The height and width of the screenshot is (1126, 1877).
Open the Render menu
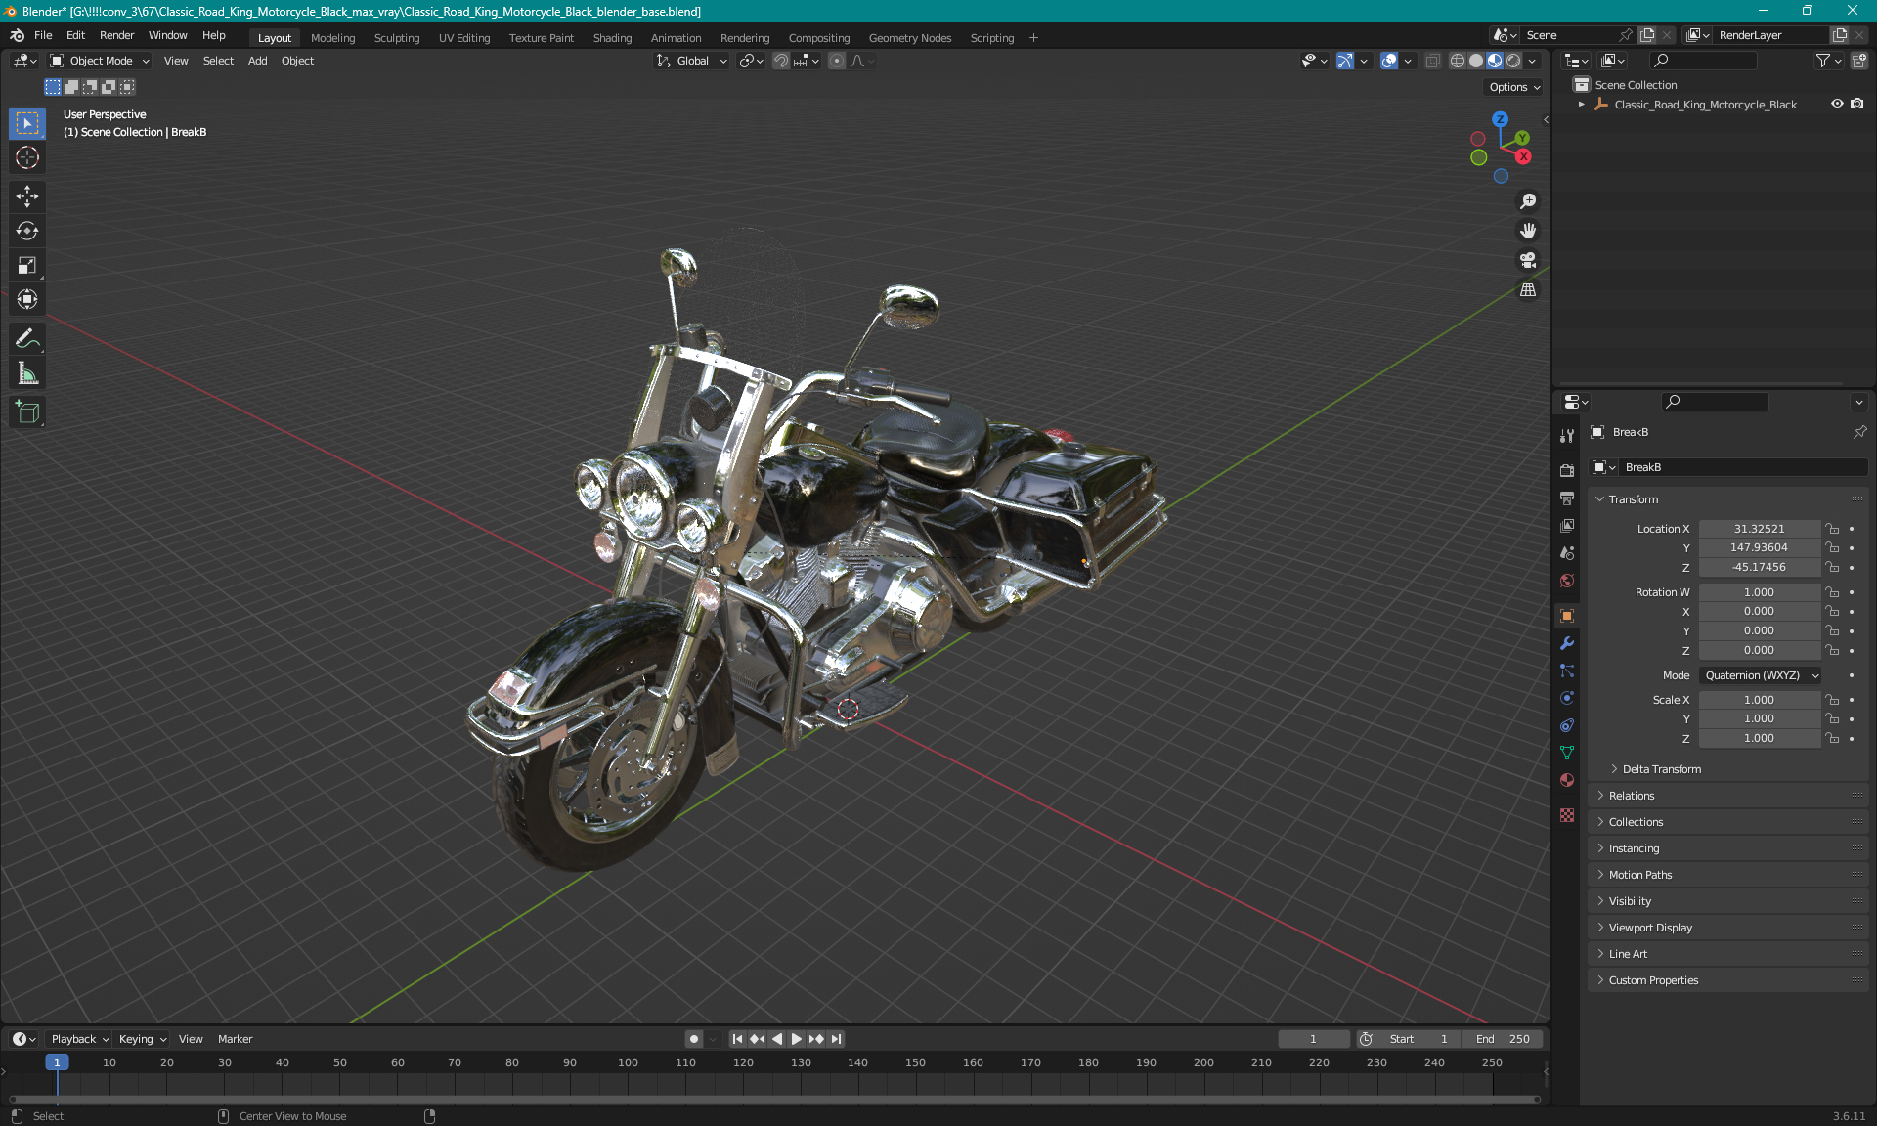(x=116, y=35)
